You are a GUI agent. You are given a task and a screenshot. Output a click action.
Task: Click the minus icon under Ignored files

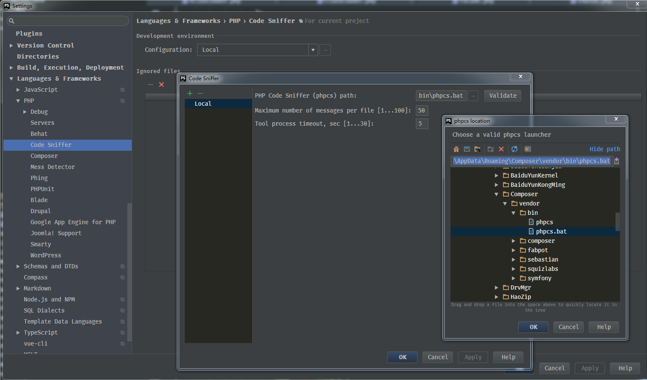tap(151, 84)
